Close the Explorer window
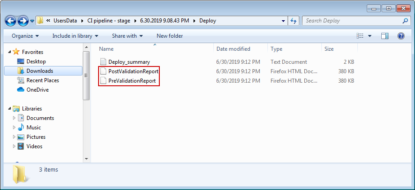 tap(403, 9)
